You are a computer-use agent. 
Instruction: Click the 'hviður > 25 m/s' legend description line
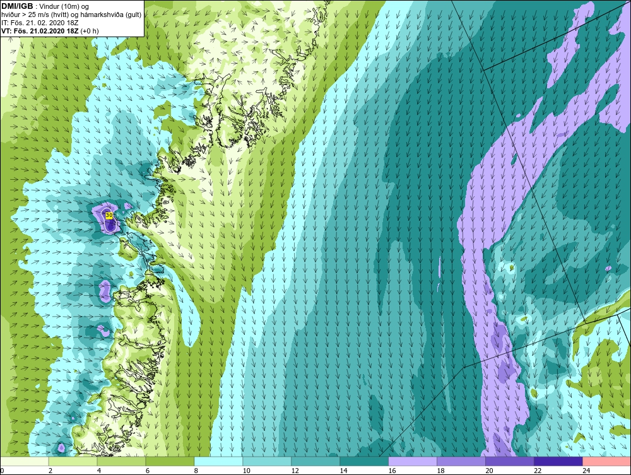(x=71, y=15)
